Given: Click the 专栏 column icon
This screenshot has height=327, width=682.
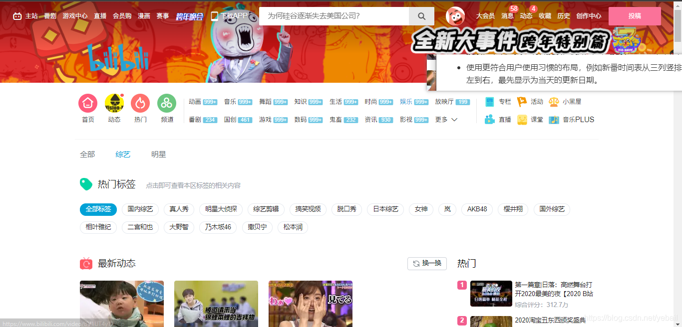Looking at the screenshot, I should pos(490,102).
